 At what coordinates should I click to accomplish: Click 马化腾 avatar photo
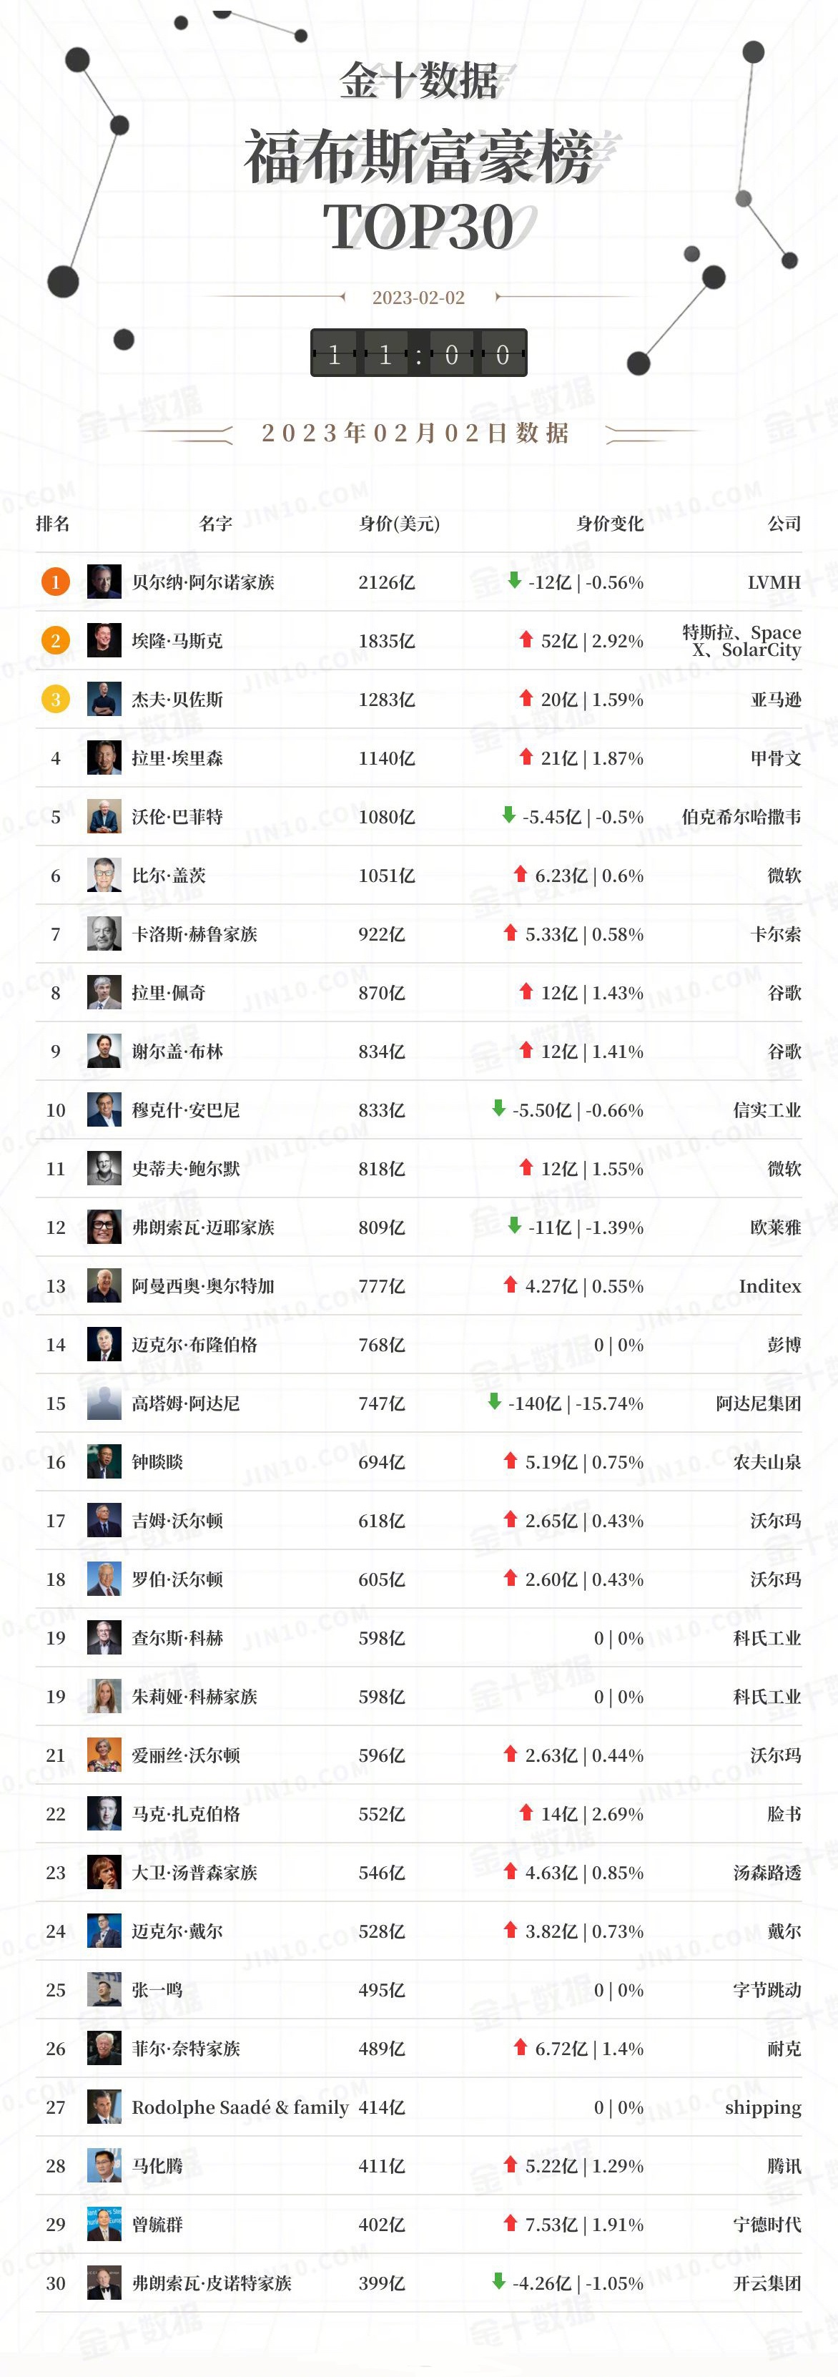click(x=104, y=2165)
